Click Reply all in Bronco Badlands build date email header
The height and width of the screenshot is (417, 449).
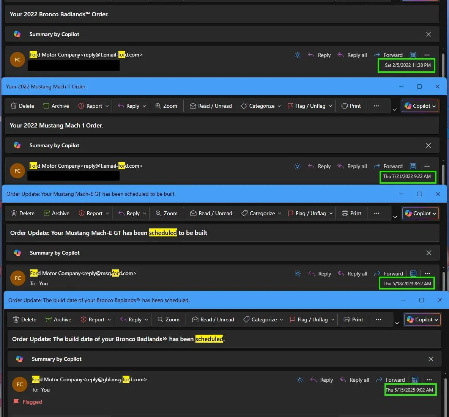[354, 380]
